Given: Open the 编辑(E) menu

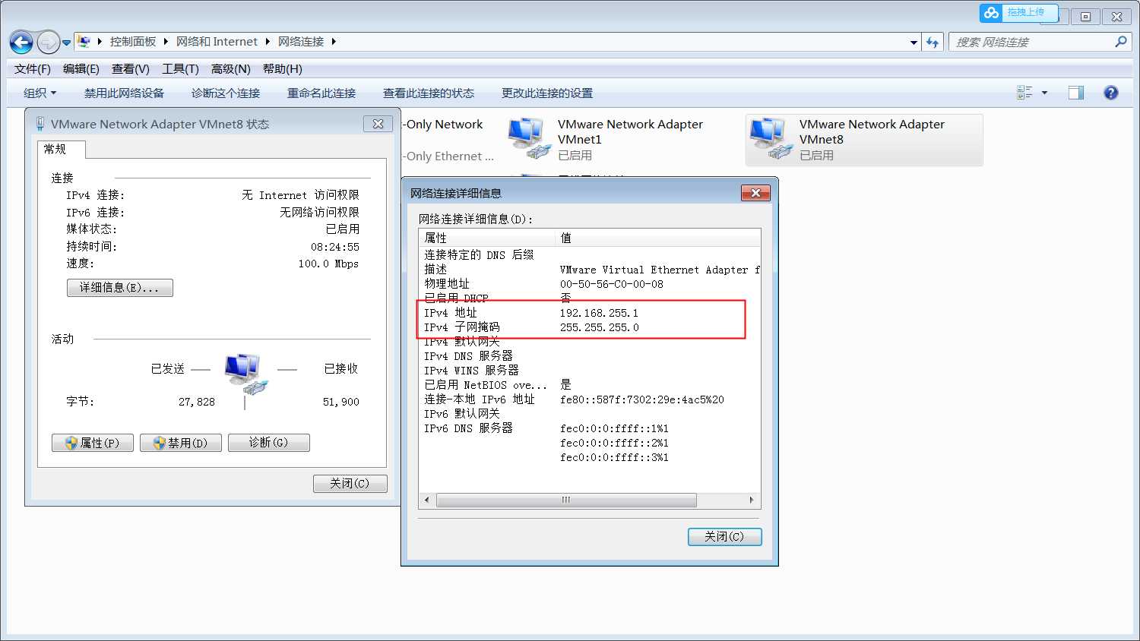Looking at the screenshot, I should (81, 69).
